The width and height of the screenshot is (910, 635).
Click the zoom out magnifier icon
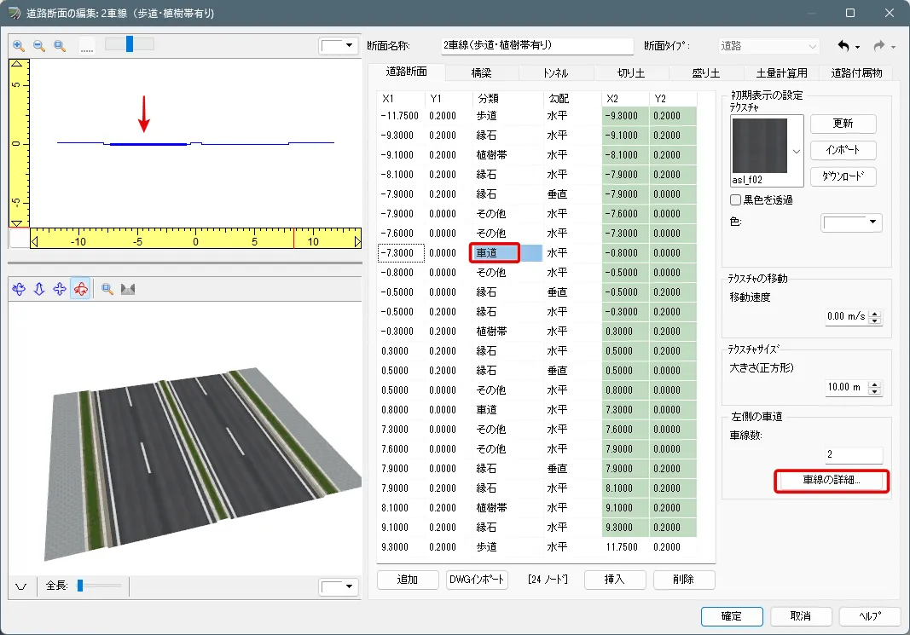tap(39, 46)
